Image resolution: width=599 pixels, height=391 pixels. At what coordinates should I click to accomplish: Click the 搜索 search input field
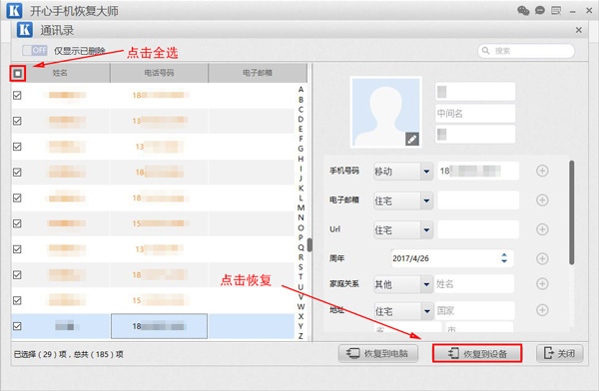526,51
